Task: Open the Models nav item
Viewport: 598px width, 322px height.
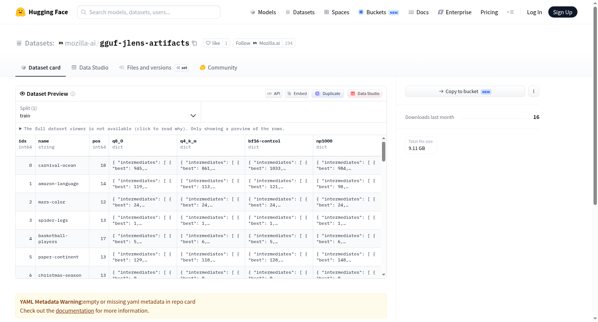Action: click(x=263, y=12)
